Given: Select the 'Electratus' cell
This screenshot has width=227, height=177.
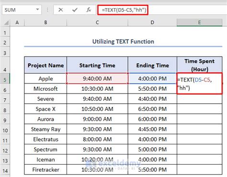Looking at the screenshot, I should click(45, 139).
